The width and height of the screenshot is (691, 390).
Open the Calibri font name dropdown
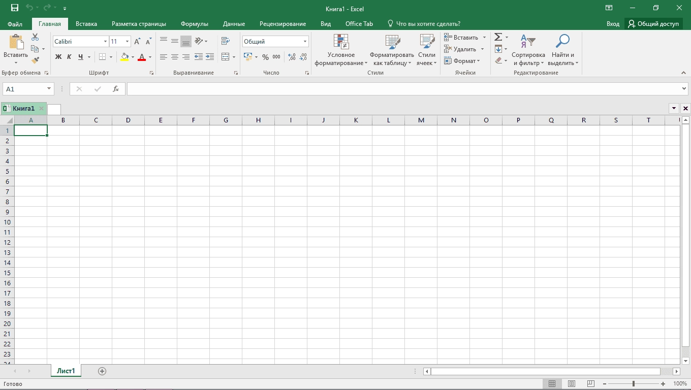pyautogui.click(x=106, y=42)
